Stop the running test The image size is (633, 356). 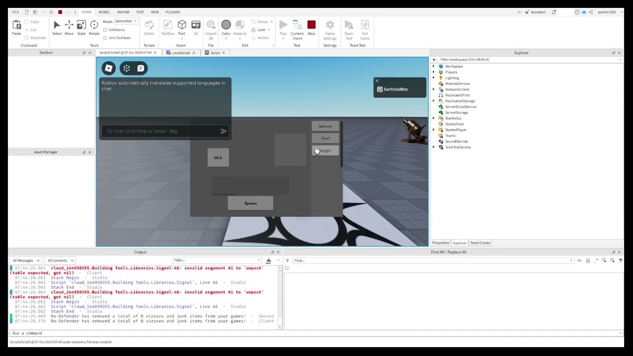click(311, 28)
